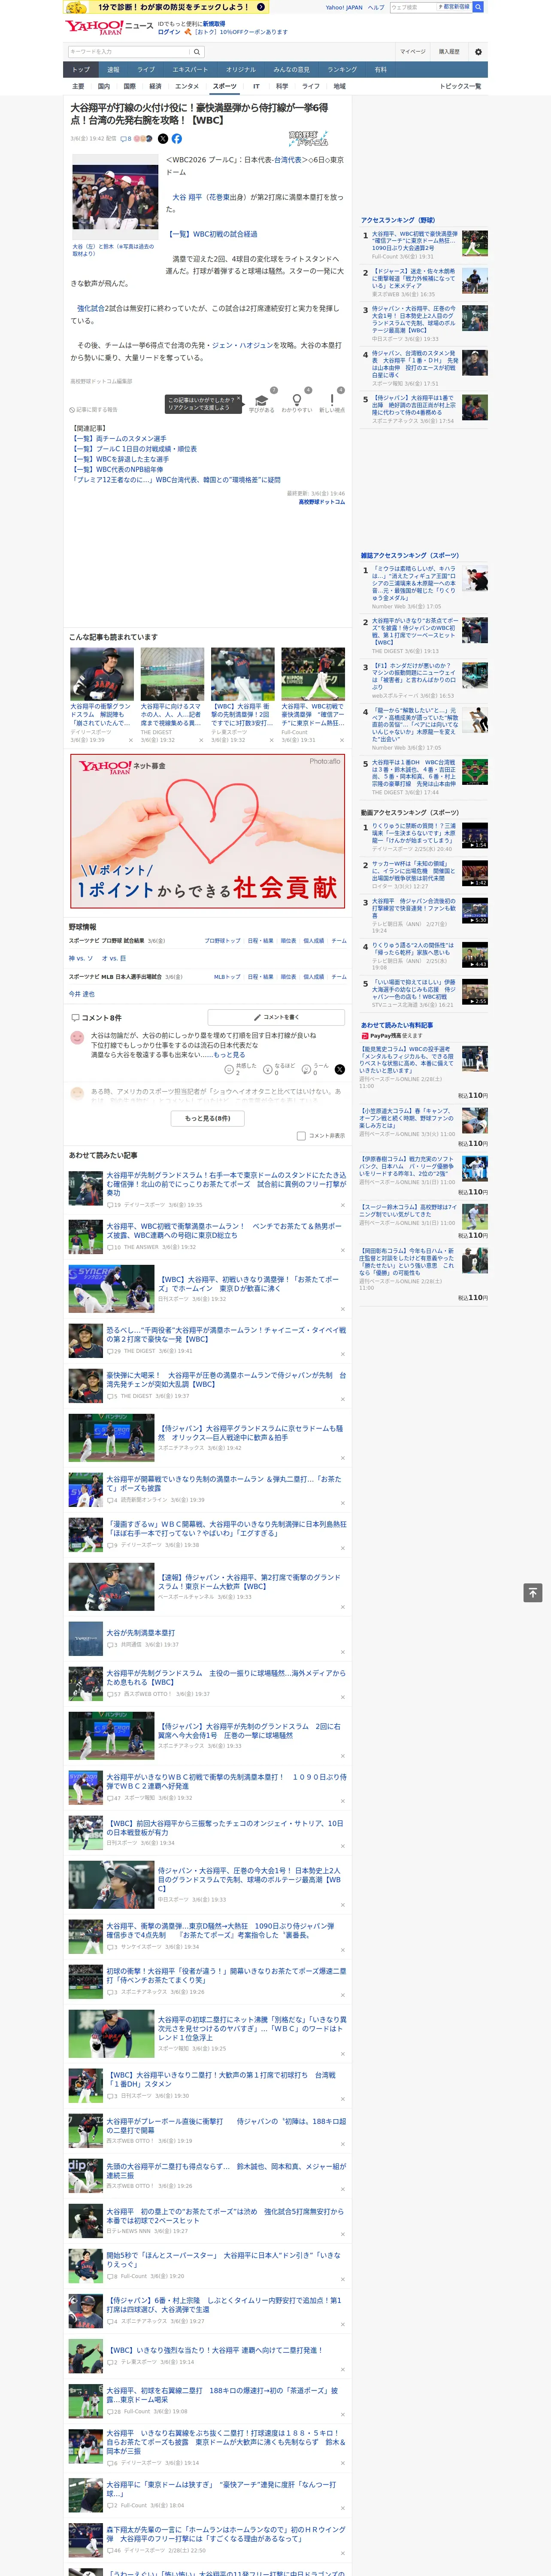Open the comment count bubble under the headline
551x2576 pixels.
point(126,139)
